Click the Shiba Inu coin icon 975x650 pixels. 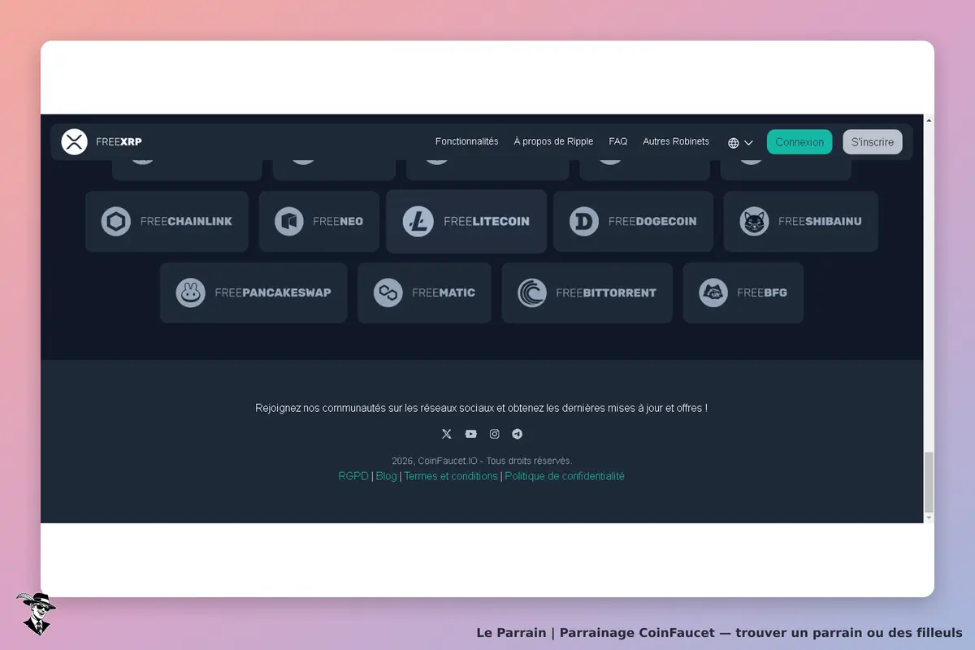tap(755, 221)
